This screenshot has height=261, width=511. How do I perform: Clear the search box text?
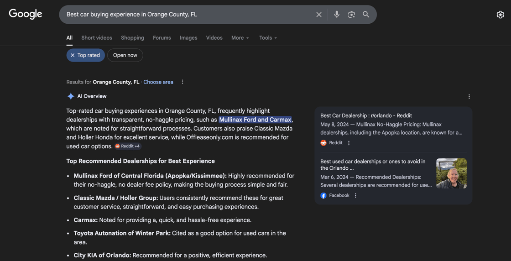coord(319,15)
